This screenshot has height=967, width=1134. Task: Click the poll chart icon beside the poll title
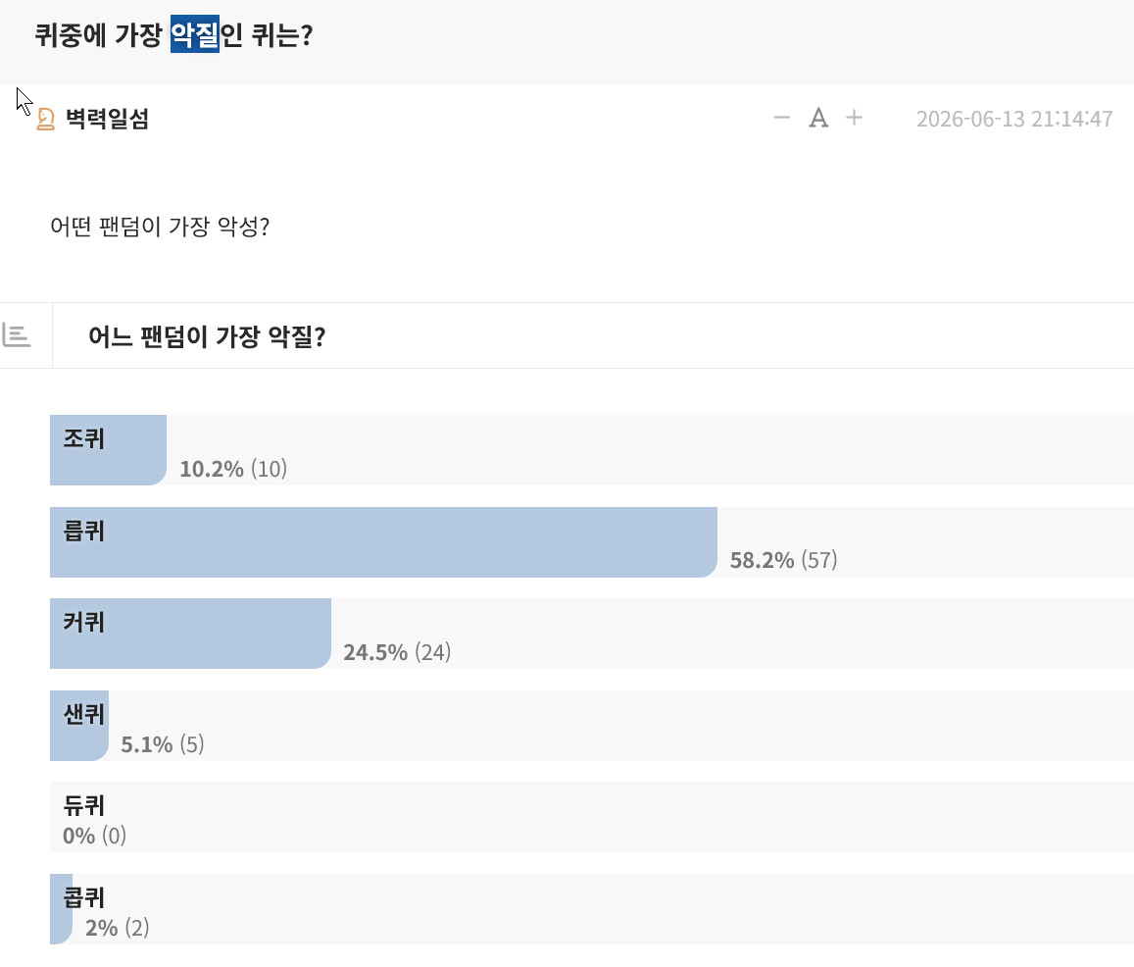(x=17, y=335)
